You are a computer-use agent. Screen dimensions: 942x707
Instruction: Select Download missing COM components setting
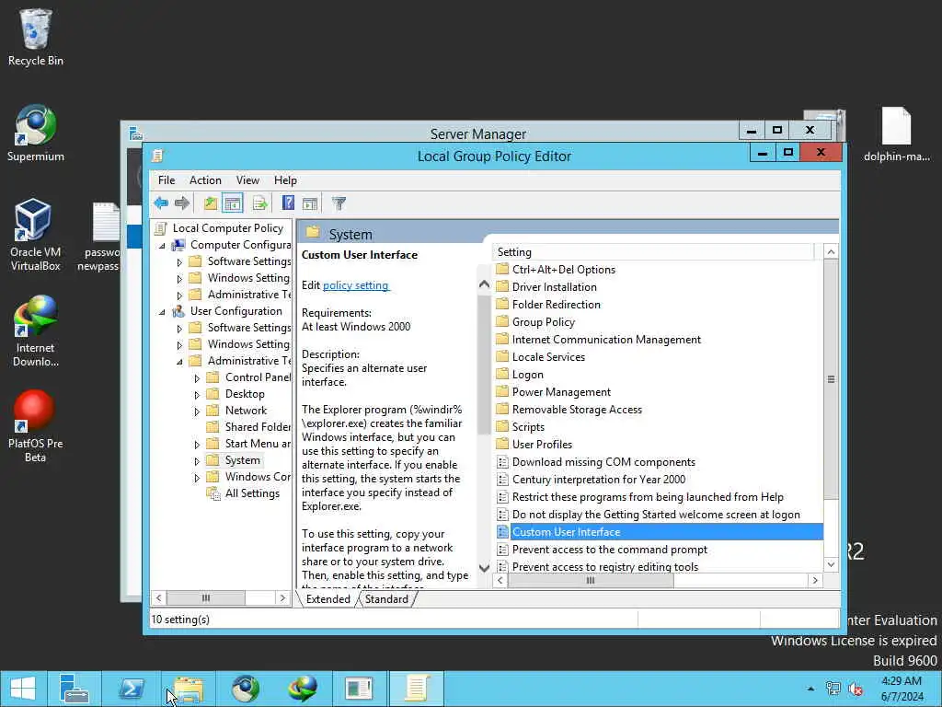603,462
